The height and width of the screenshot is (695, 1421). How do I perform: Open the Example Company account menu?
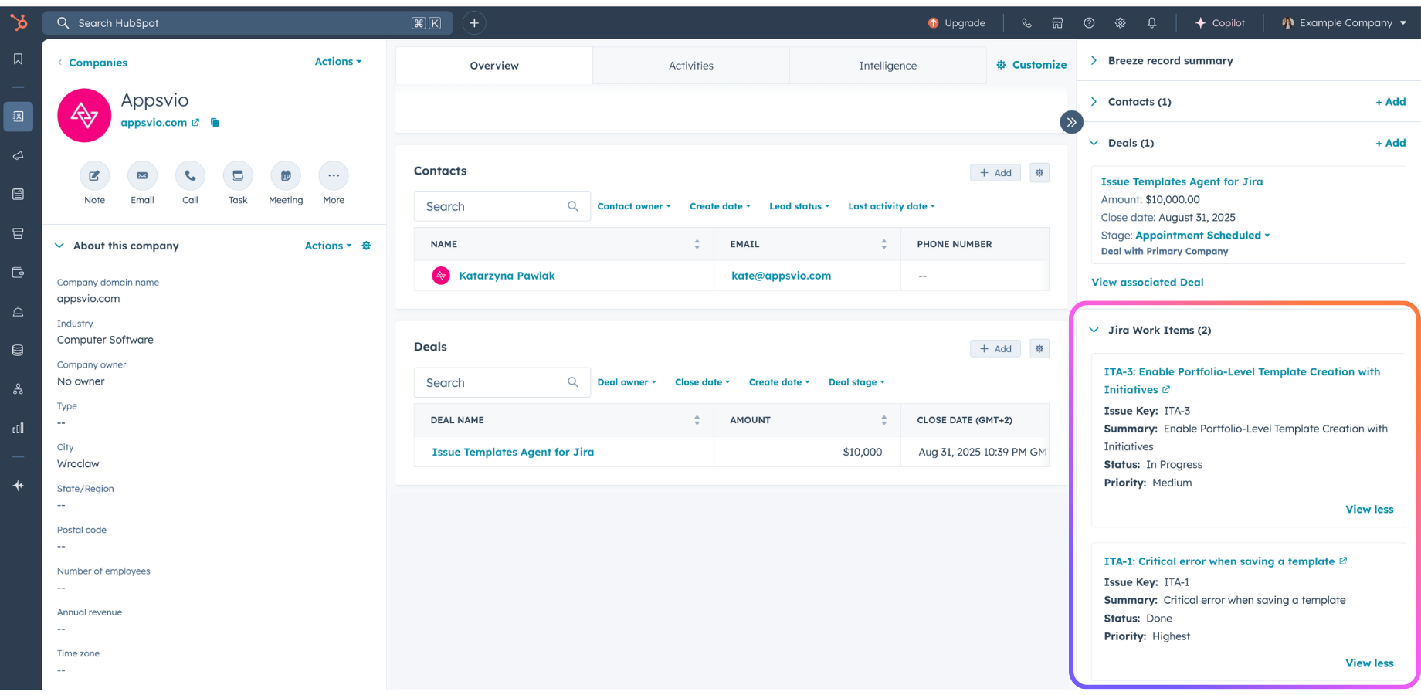click(x=1344, y=23)
